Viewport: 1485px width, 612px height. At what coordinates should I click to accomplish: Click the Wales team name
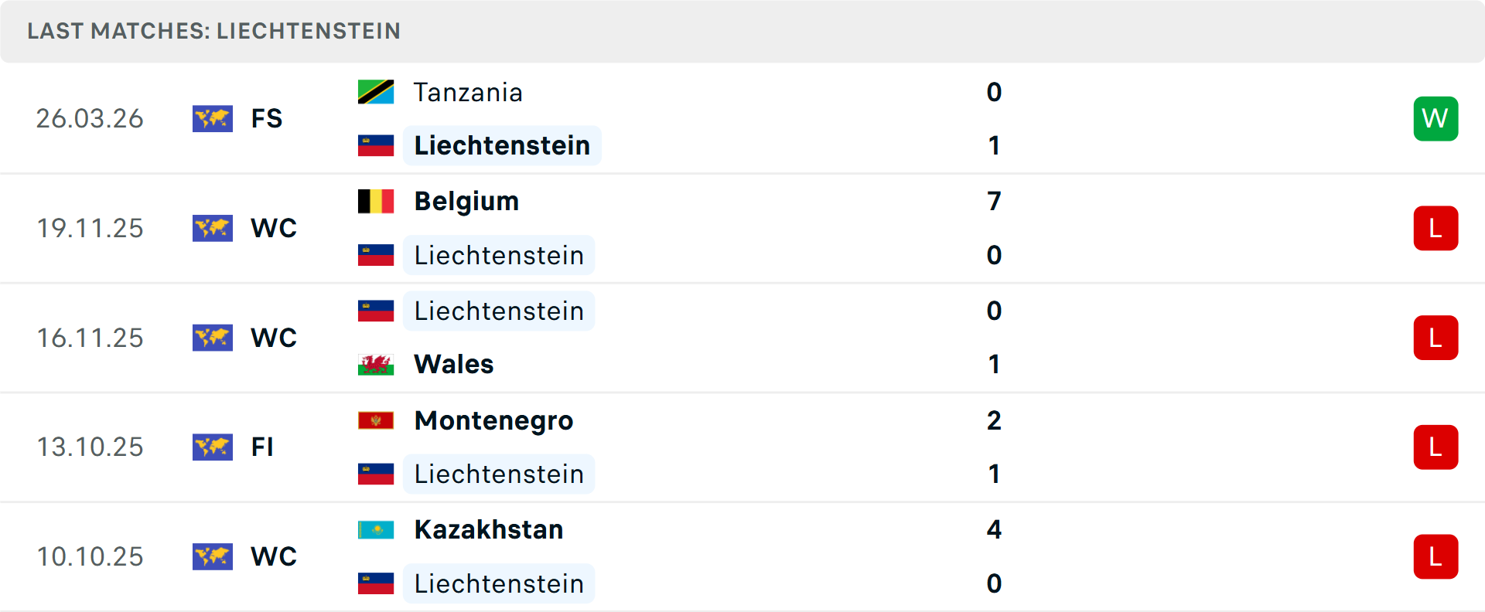click(453, 364)
